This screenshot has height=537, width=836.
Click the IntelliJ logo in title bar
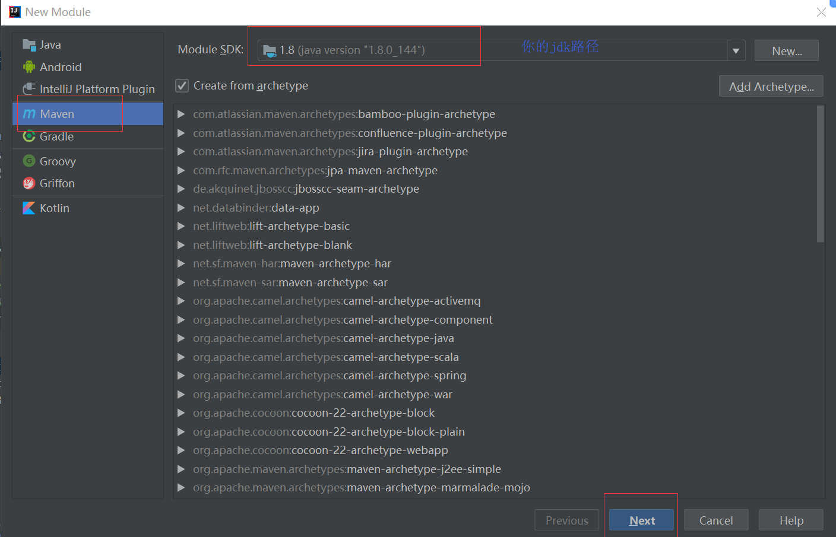[15, 12]
